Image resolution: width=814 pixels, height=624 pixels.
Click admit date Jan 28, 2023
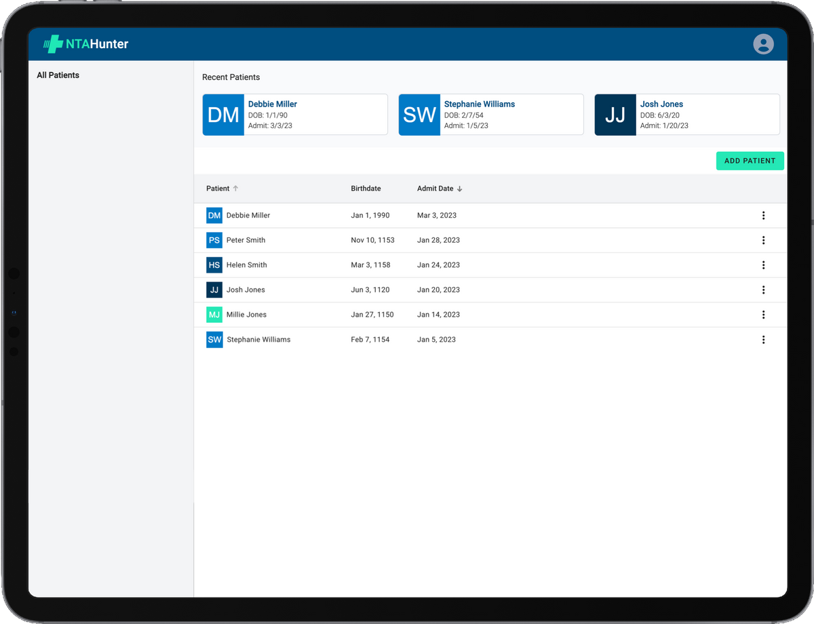[x=438, y=240]
